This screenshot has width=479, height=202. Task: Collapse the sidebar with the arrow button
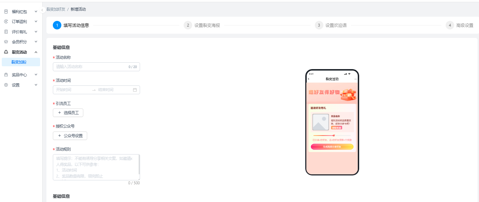click(x=42, y=10)
